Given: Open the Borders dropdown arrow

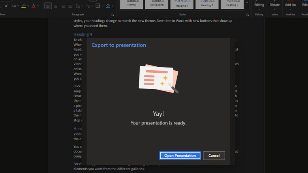Looking at the screenshot, I should [103, 6].
